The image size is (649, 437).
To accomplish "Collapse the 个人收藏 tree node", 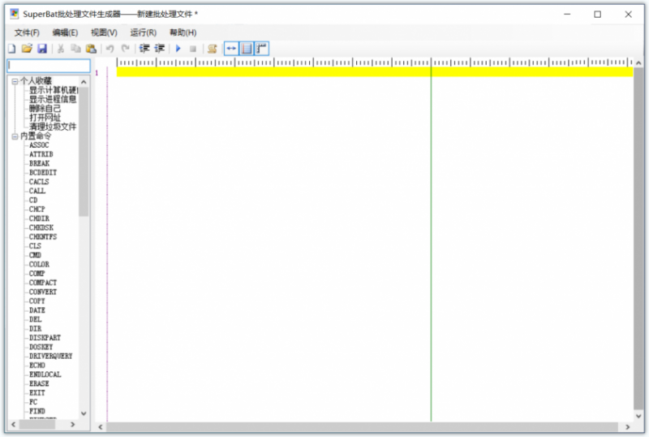I will click(x=15, y=81).
